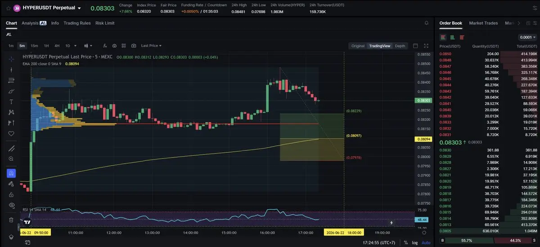Toggle log scale on price axis

[414, 243]
